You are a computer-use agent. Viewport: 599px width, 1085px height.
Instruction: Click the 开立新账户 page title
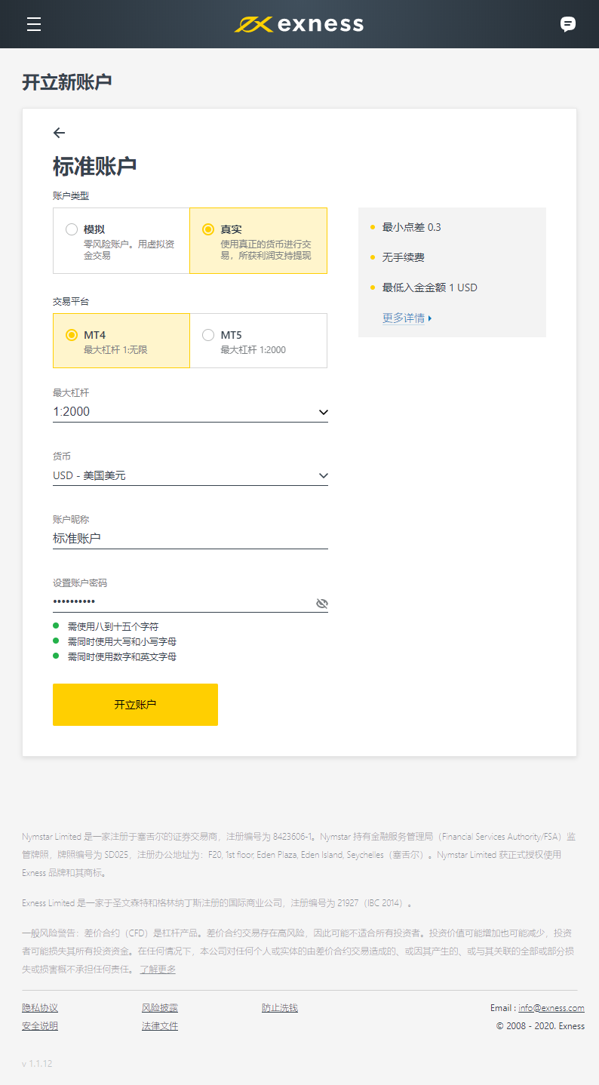(67, 82)
